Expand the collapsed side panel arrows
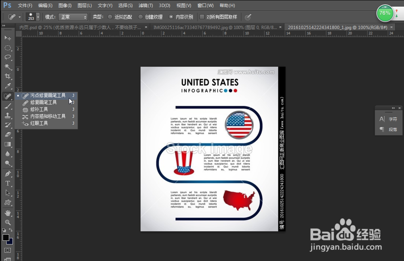Viewport: 404px width, 261px height. click(393, 108)
